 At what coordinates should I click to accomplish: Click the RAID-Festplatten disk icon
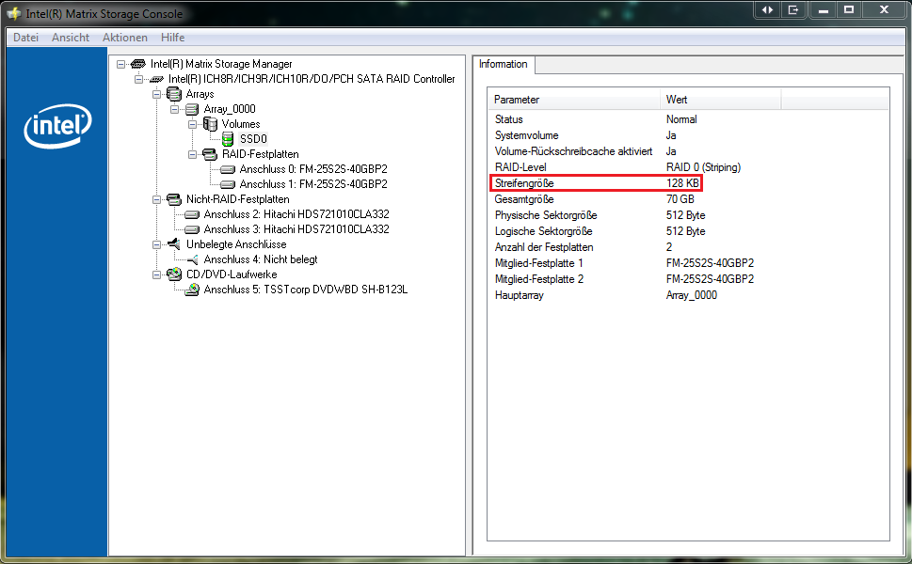click(x=209, y=154)
